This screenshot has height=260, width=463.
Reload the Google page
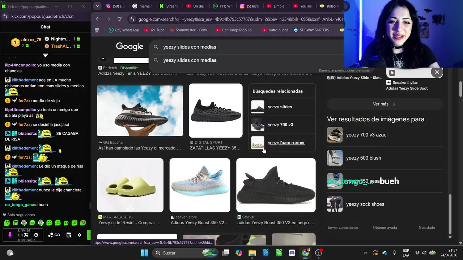[119, 19]
